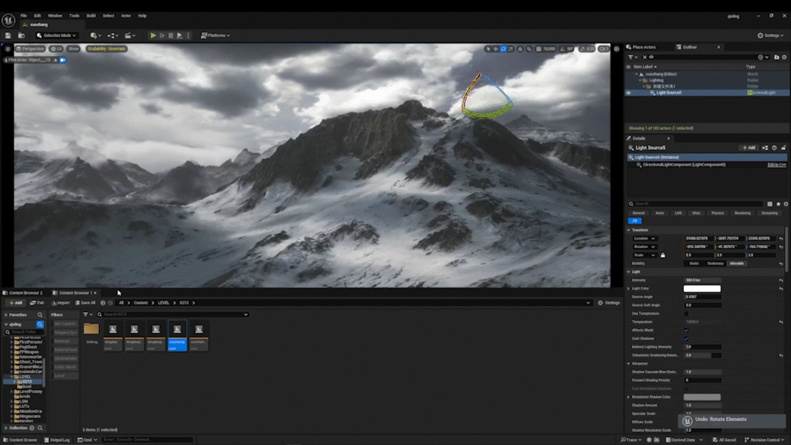Open the Blueprints toolbar dropdown
This screenshot has height=445, width=791.
(113, 35)
